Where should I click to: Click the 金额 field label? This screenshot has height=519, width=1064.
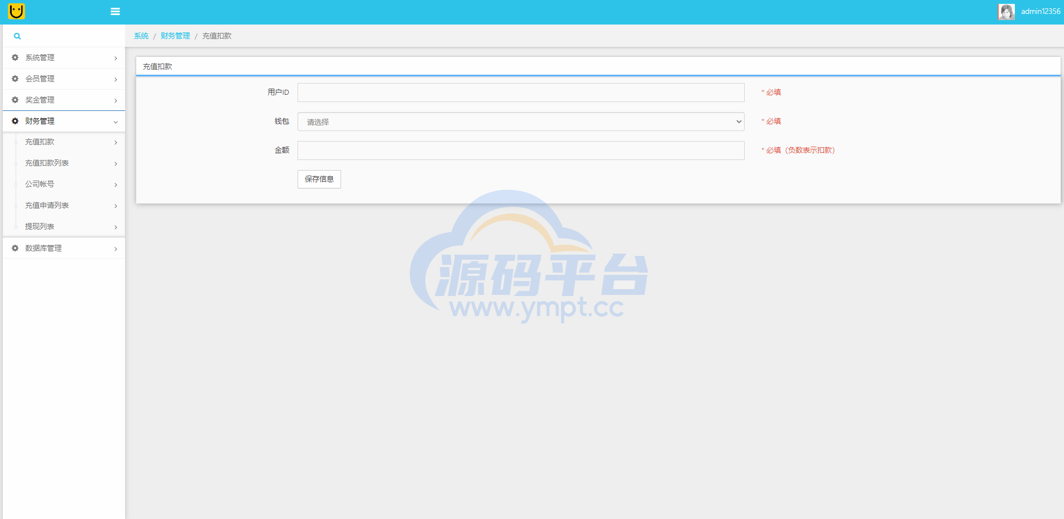[x=282, y=150]
